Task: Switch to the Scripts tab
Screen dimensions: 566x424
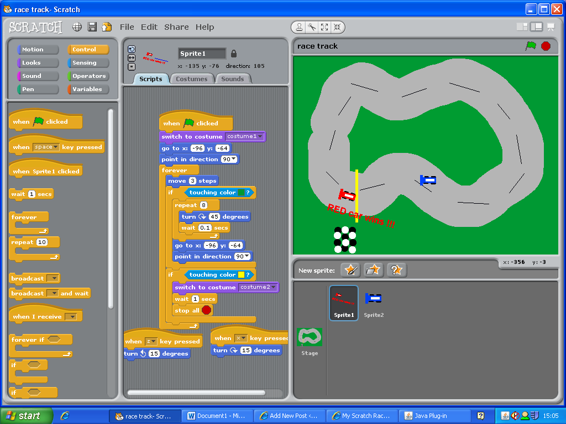Action: (x=151, y=79)
